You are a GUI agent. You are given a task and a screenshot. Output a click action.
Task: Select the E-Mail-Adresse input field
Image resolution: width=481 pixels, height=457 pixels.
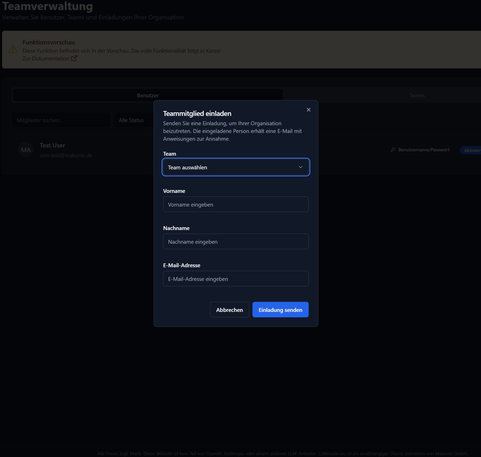tap(236, 279)
